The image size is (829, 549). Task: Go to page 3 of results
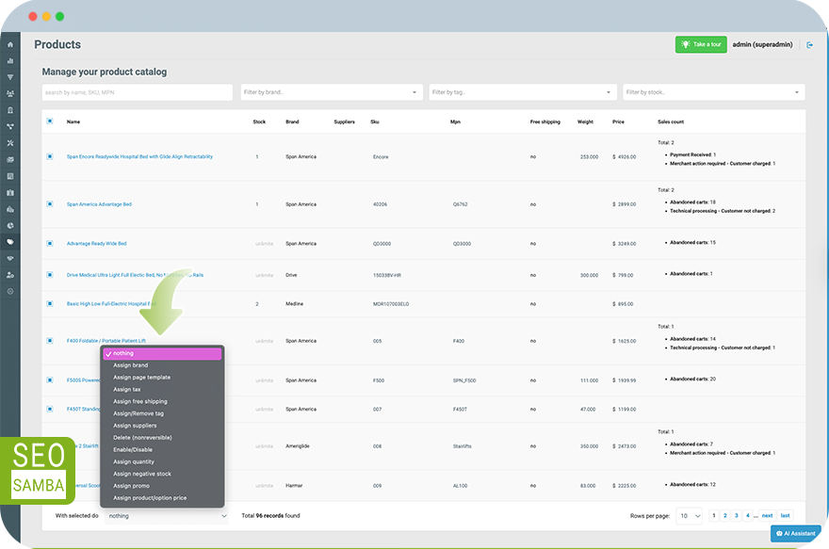click(x=736, y=515)
